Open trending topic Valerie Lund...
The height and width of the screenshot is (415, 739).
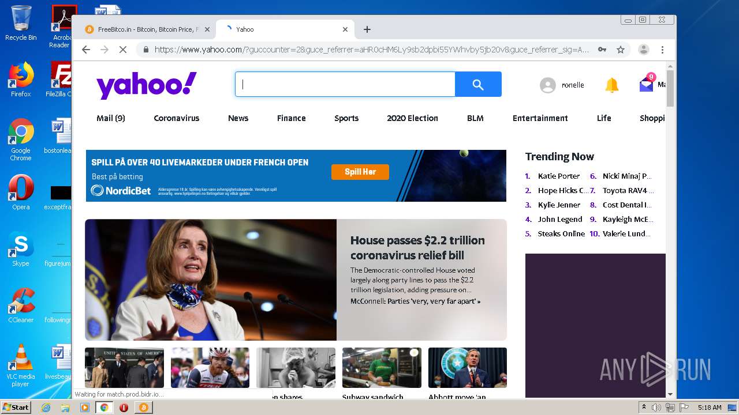click(x=626, y=234)
